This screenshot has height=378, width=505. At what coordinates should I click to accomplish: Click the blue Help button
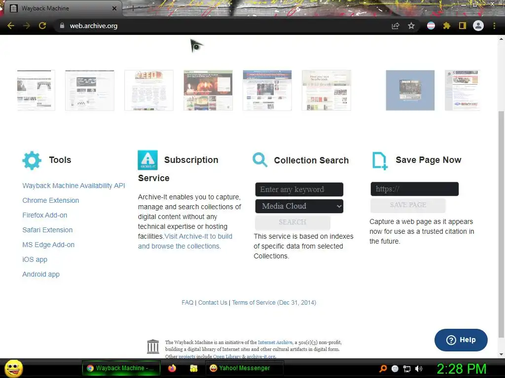pos(461,340)
